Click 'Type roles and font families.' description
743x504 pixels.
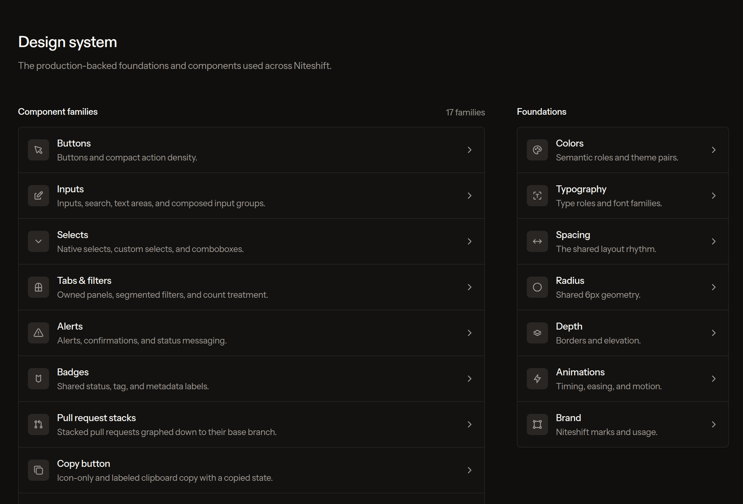(609, 203)
